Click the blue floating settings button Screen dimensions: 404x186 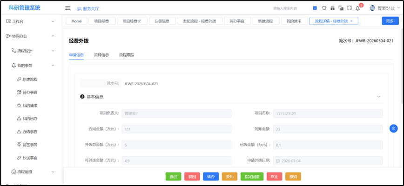393,128
